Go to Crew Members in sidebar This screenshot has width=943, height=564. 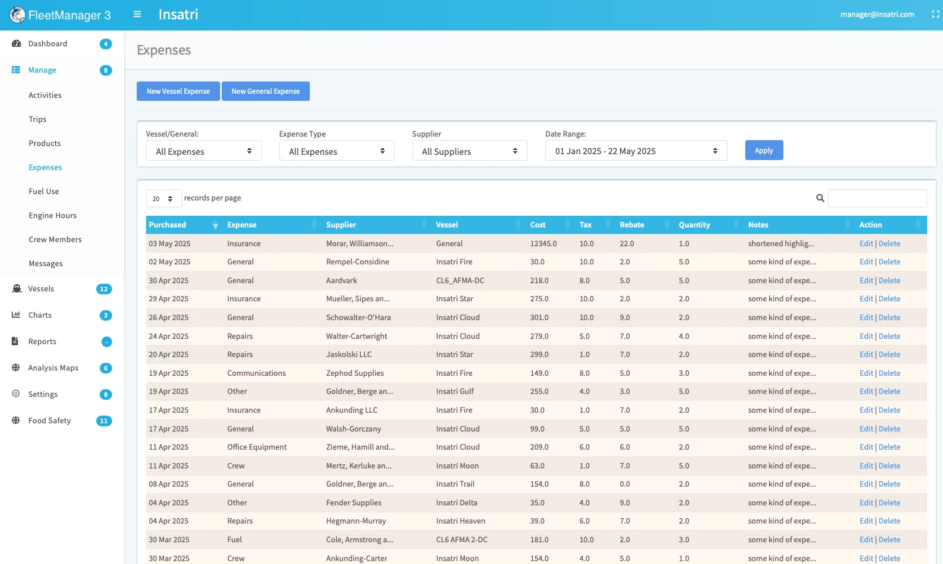click(55, 240)
